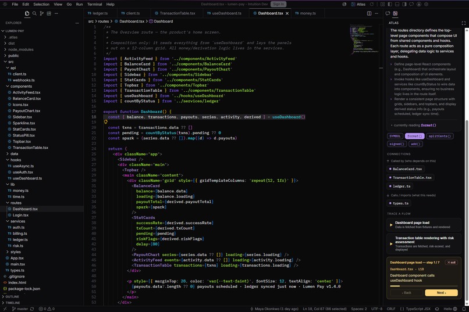Play the Dashboard page load flow
The width and height of the screenshot is (469, 312).
(391, 225)
